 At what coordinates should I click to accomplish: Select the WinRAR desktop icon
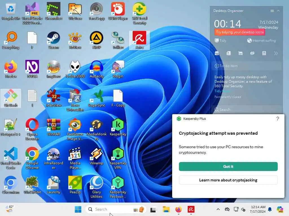click(54, 127)
